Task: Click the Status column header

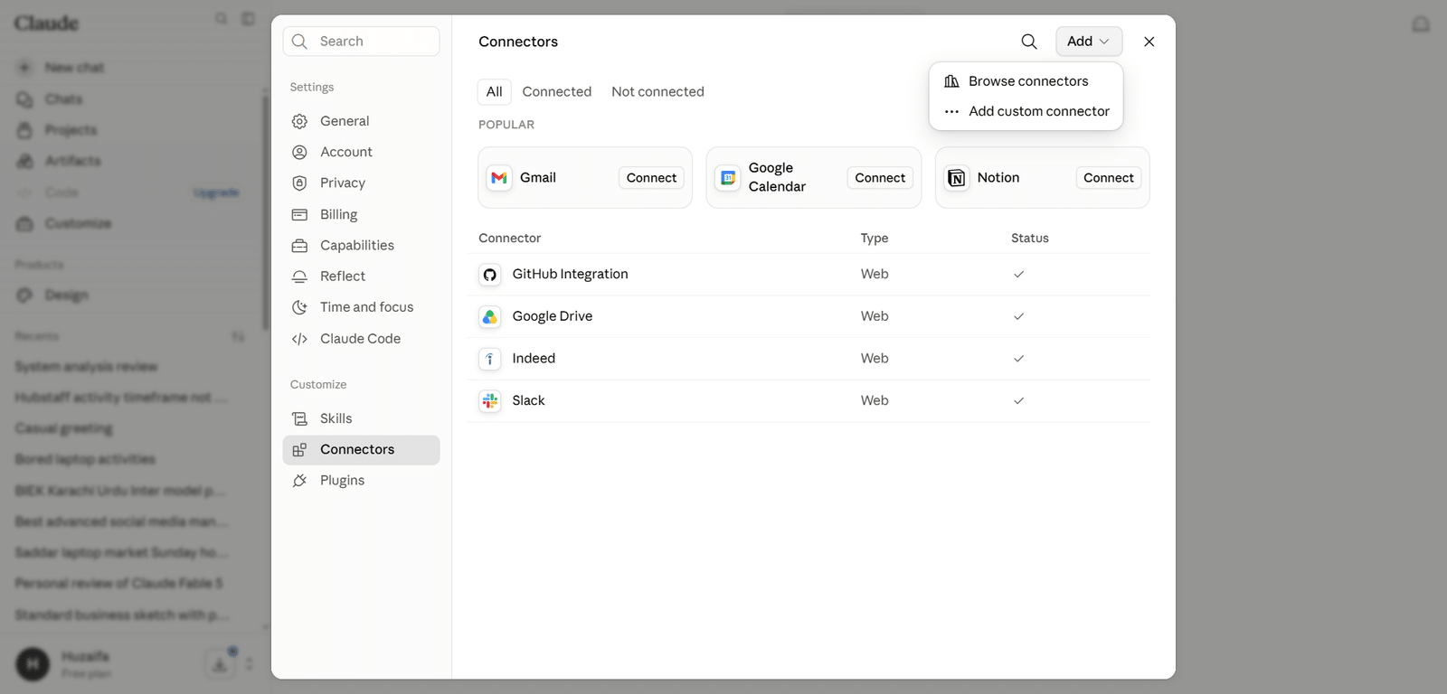Action: pos(1030,238)
